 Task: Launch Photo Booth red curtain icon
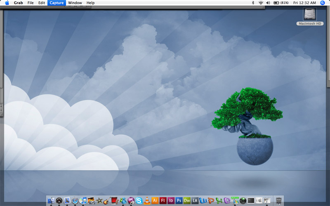(x=115, y=201)
